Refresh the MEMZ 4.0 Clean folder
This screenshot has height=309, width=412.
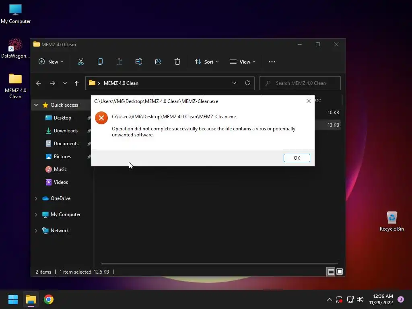[247, 83]
